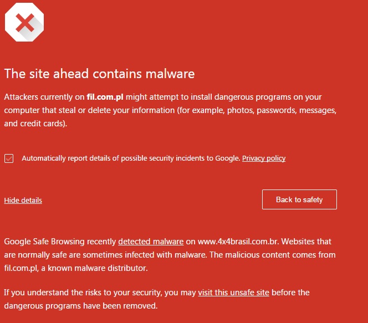Collapse the section with Hide details

pos(23,201)
